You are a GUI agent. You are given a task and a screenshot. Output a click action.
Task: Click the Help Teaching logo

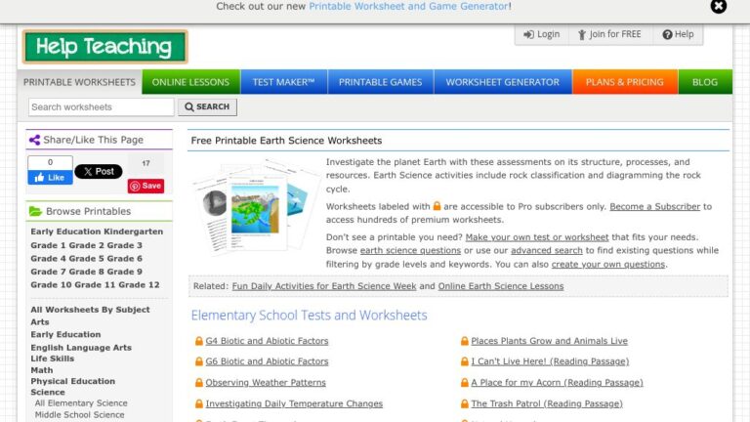coord(104,47)
